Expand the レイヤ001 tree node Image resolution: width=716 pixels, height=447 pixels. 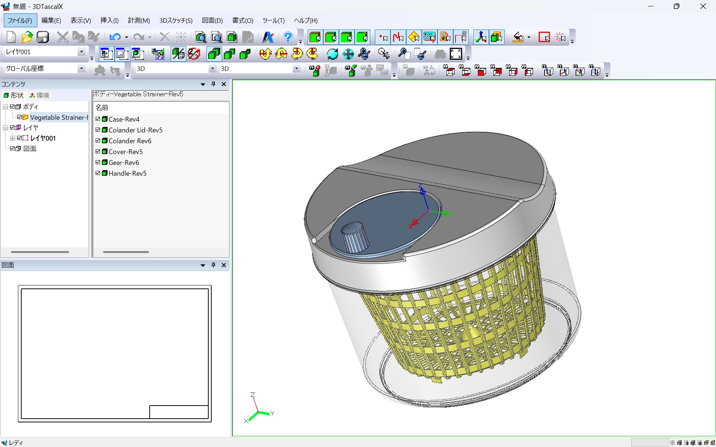(12, 138)
